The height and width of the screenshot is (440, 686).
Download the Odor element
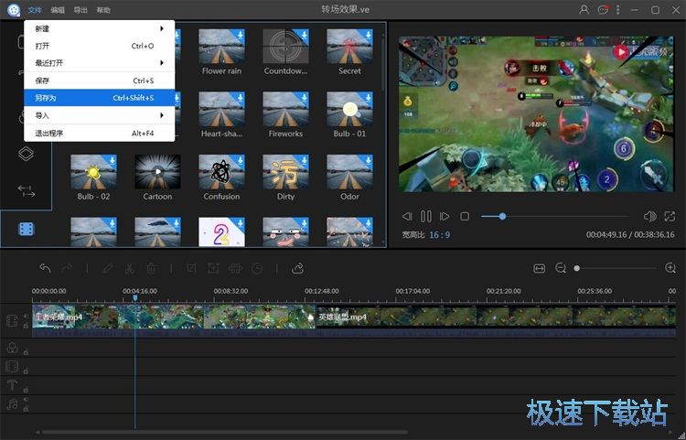click(368, 160)
